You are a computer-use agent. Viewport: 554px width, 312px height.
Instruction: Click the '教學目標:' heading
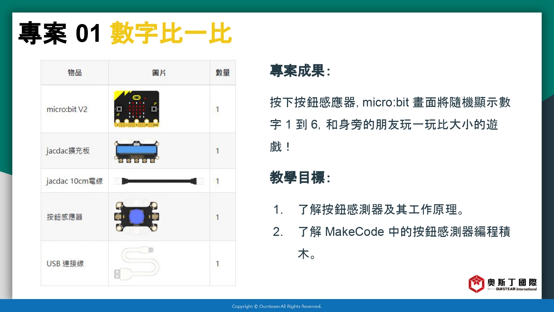tap(300, 177)
